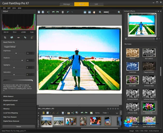This screenshot has height=133, width=163.
Task: Click the Suggest Settings button
Action: [10, 47]
